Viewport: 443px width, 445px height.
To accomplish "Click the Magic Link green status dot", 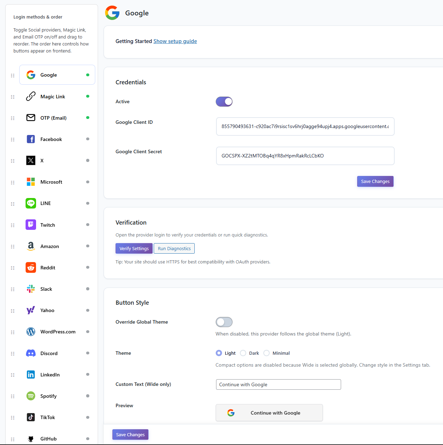I will coord(88,96).
